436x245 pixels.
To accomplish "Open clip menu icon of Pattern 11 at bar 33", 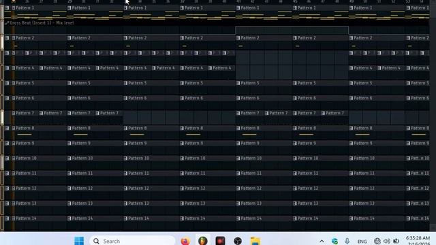I will click(x=125, y=174).
